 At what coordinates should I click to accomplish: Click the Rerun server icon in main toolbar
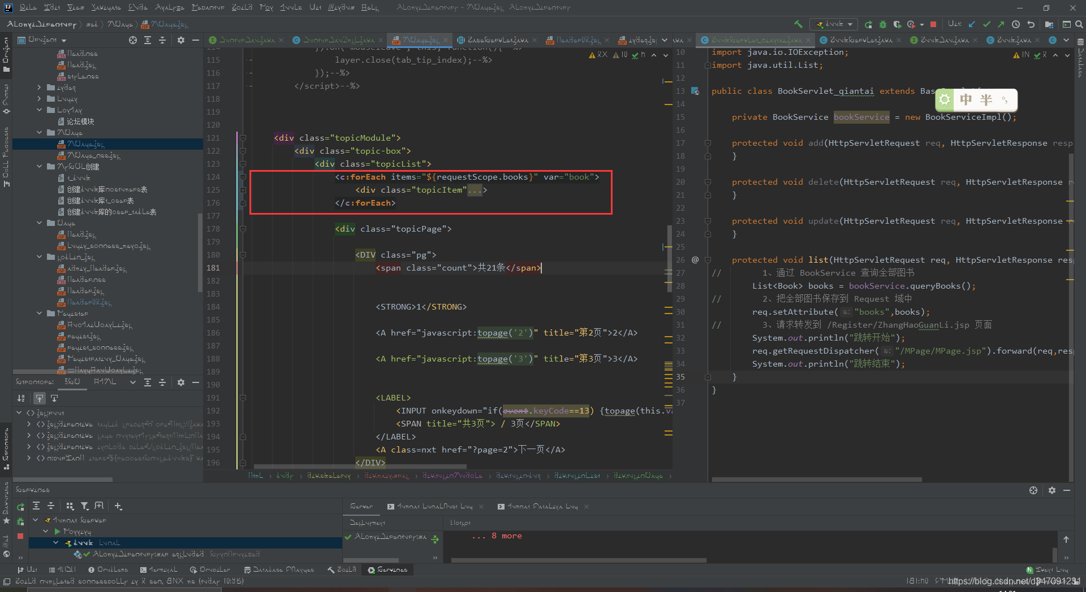coord(868,24)
